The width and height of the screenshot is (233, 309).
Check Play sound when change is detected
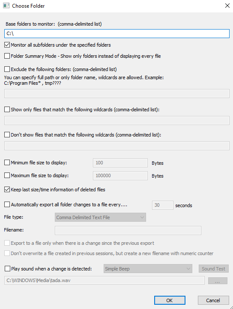[x=7, y=269]
